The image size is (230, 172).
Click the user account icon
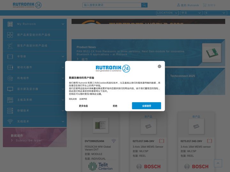tap(178, 5)
